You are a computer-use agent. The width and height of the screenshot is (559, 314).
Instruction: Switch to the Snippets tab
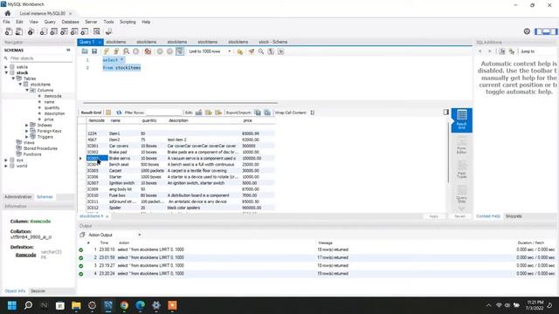pyautogui.click(x=514, y=216)
